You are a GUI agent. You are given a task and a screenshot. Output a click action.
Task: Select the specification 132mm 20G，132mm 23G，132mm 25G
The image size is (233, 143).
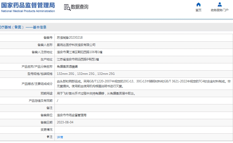(x=86, y=74)
